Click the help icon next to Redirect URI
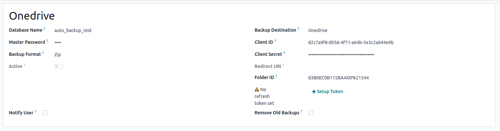The width and height of the screenshot is (500, 131). point(283,65)
